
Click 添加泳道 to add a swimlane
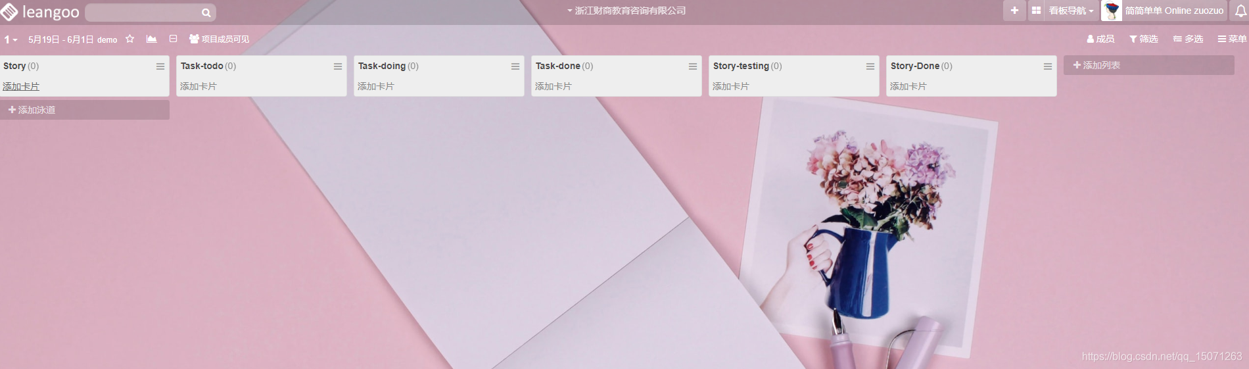point(85,110)
